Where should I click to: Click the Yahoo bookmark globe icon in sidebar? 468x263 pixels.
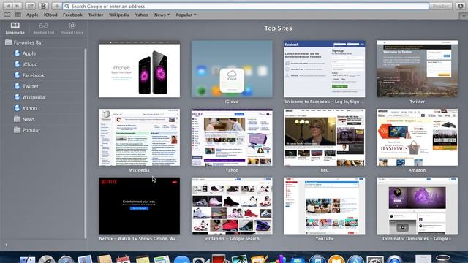tap(18, 108)
